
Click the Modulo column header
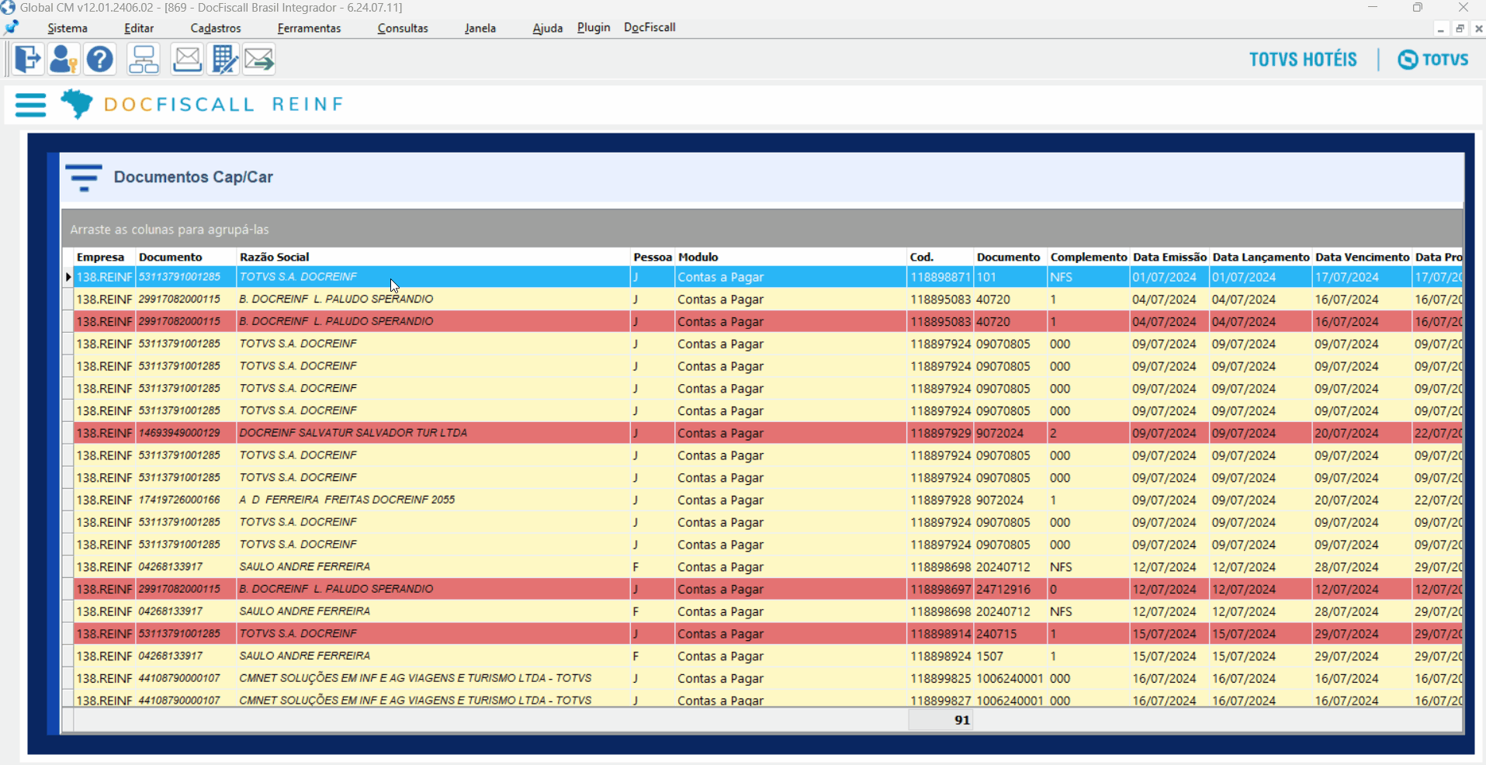pyautogui.click(x=791, y=257)
